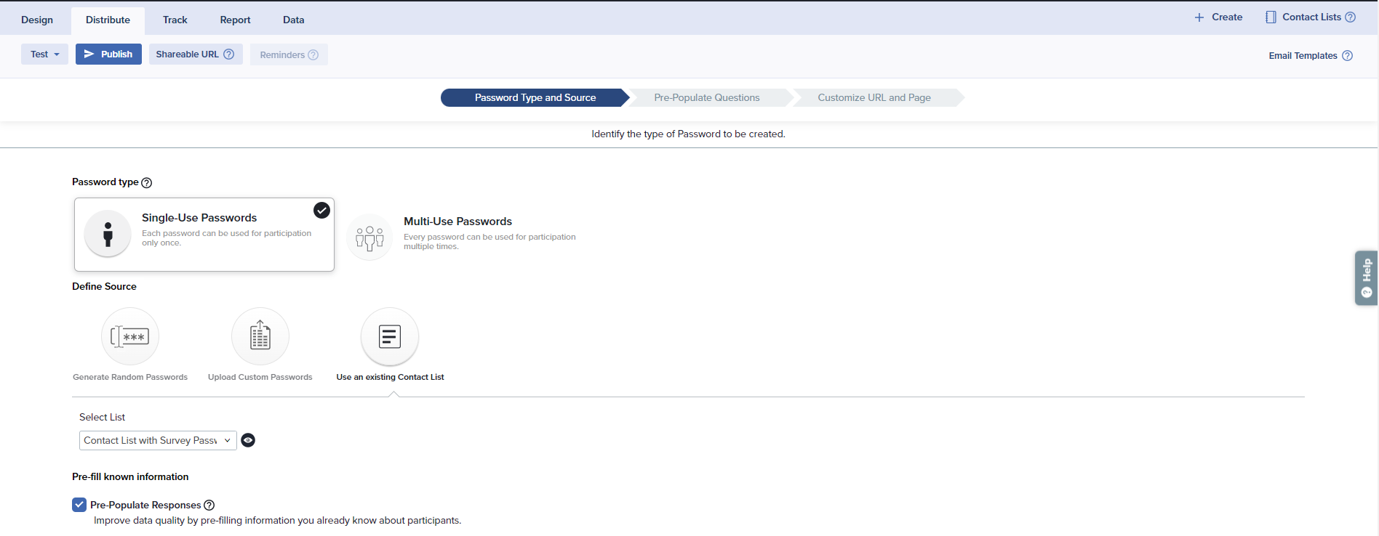Open the side Help panel tab
The image size is (1379, 536).
point(1366,278)
